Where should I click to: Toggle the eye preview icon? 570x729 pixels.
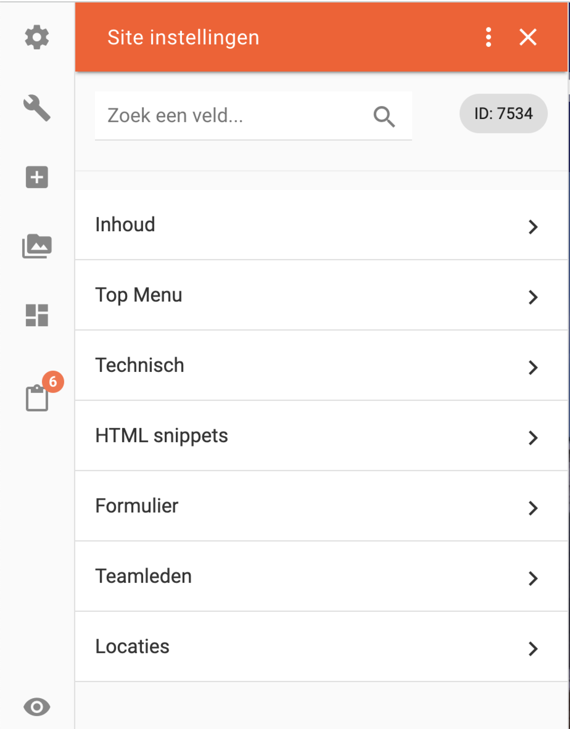(37, 707)
